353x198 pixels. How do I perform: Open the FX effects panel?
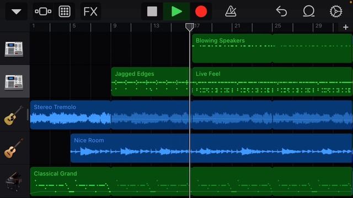click(x=90, y=12)
